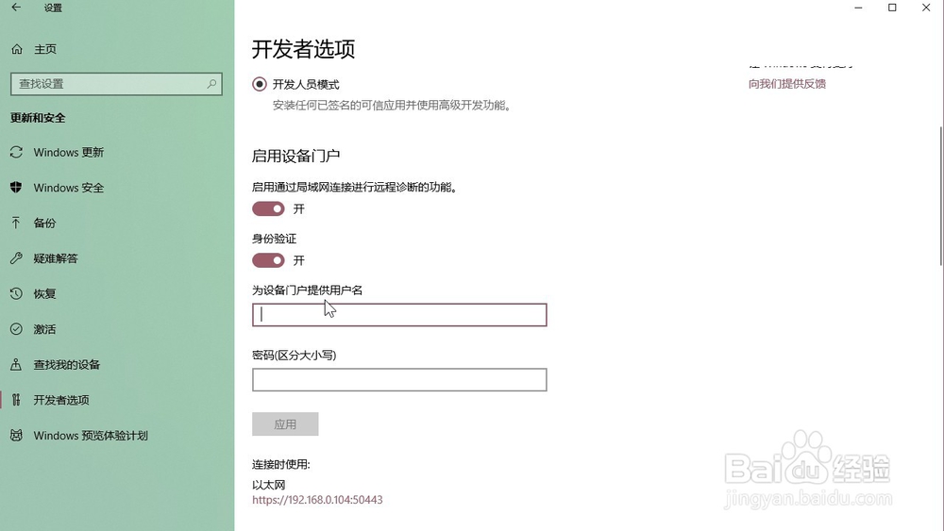
Task: Click the device portal username field
Action: (x=399, y=315)
